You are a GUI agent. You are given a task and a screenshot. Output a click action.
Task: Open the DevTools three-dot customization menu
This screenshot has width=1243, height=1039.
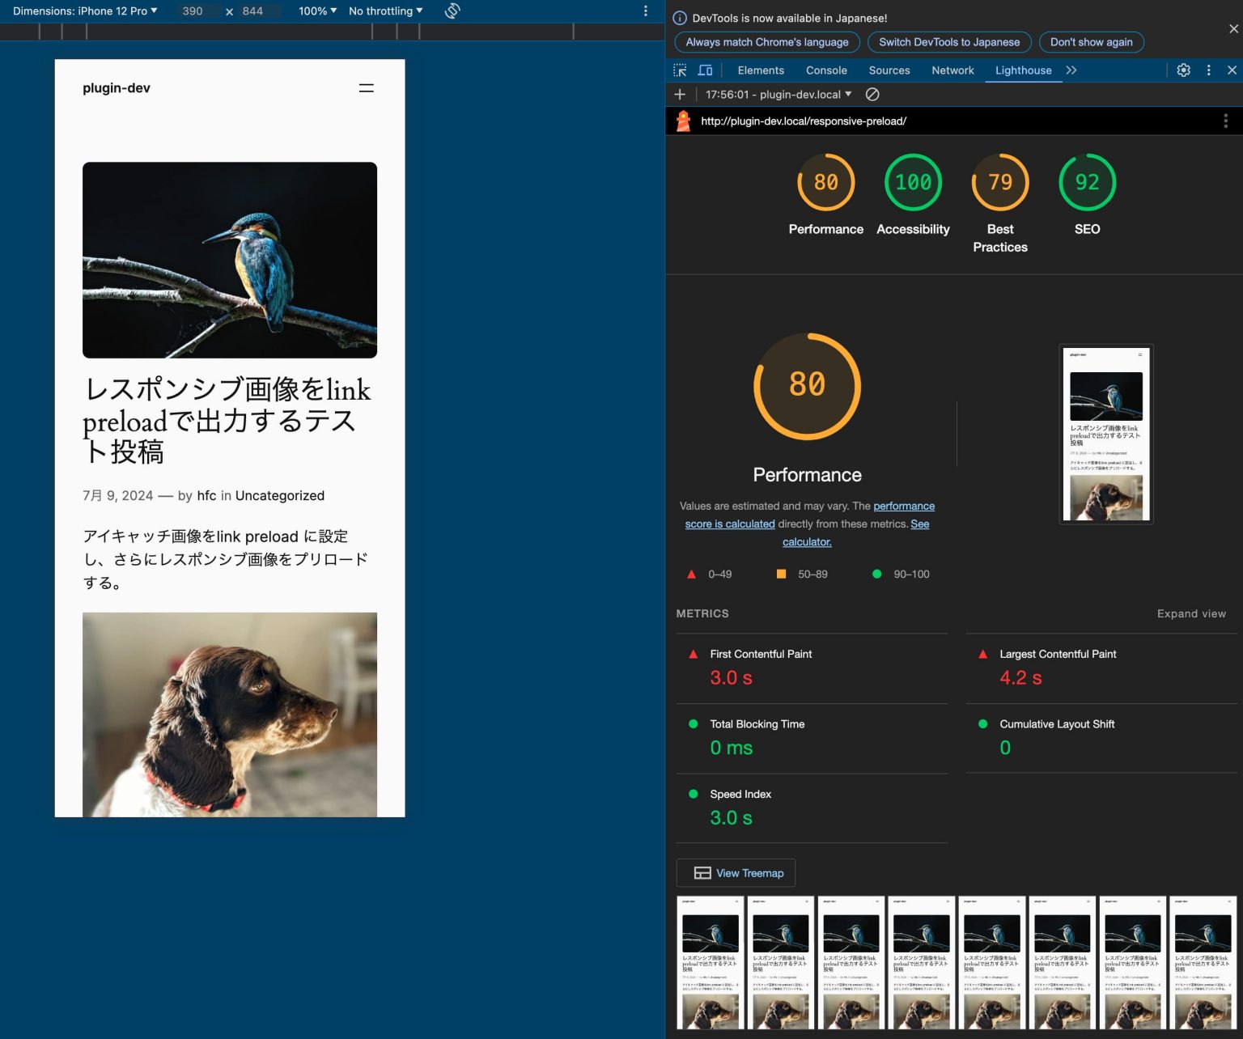(x=1208, y=70)
